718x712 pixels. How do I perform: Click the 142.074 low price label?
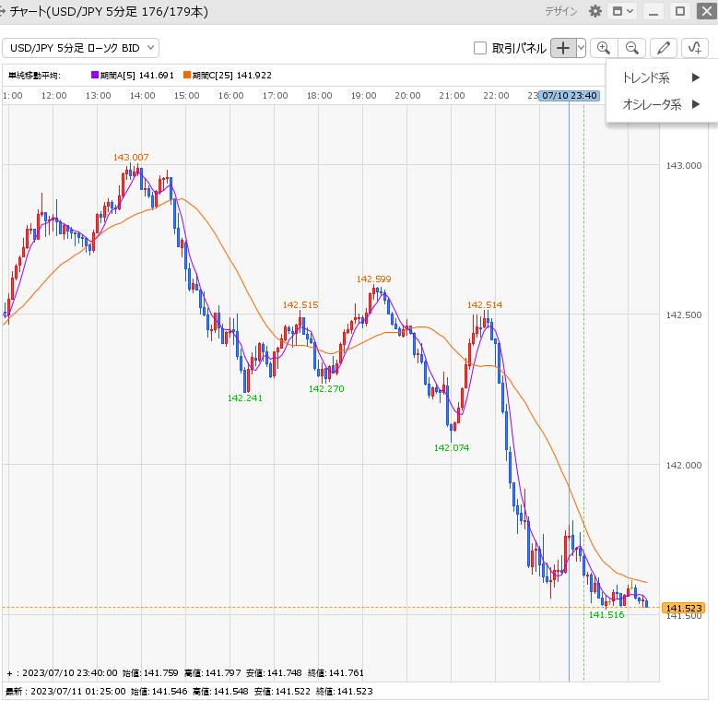(451, 447)
